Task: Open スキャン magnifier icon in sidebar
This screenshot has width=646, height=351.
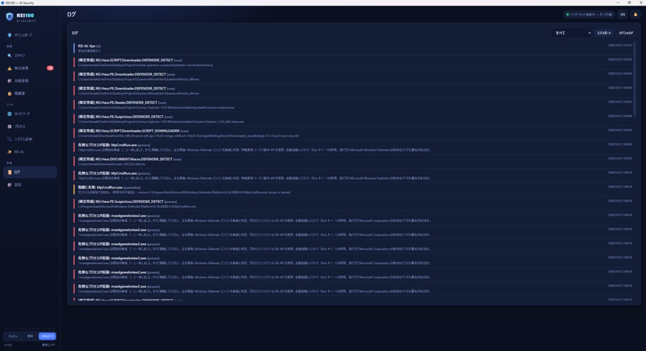Action: point(9,55)
